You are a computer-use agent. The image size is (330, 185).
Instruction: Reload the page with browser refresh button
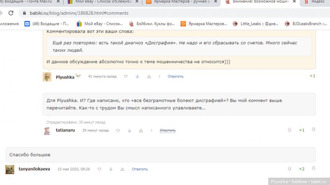[10, 13]
